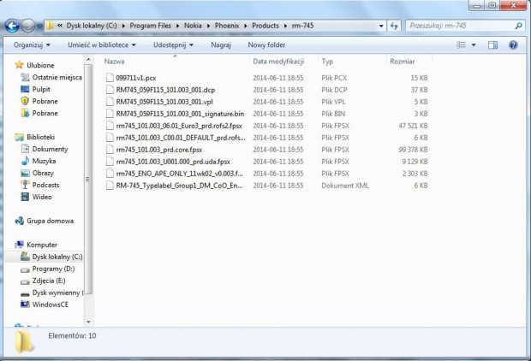This screenshot has height=361, width=531.
Task: Click the Zdjęcia (E:) drive icon
Action: [x=25, y=281]
